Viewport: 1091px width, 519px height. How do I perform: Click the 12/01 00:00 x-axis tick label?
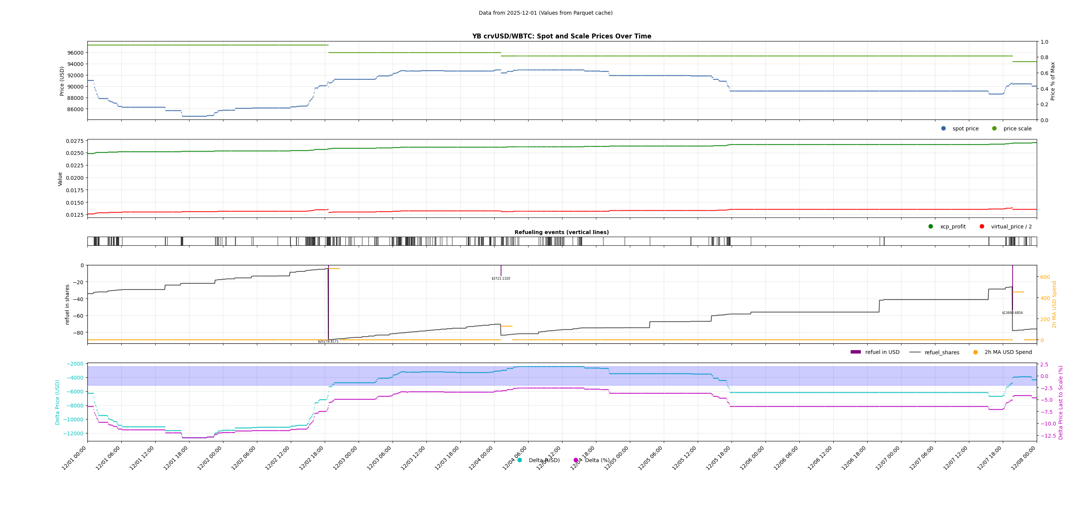[75, 458]
